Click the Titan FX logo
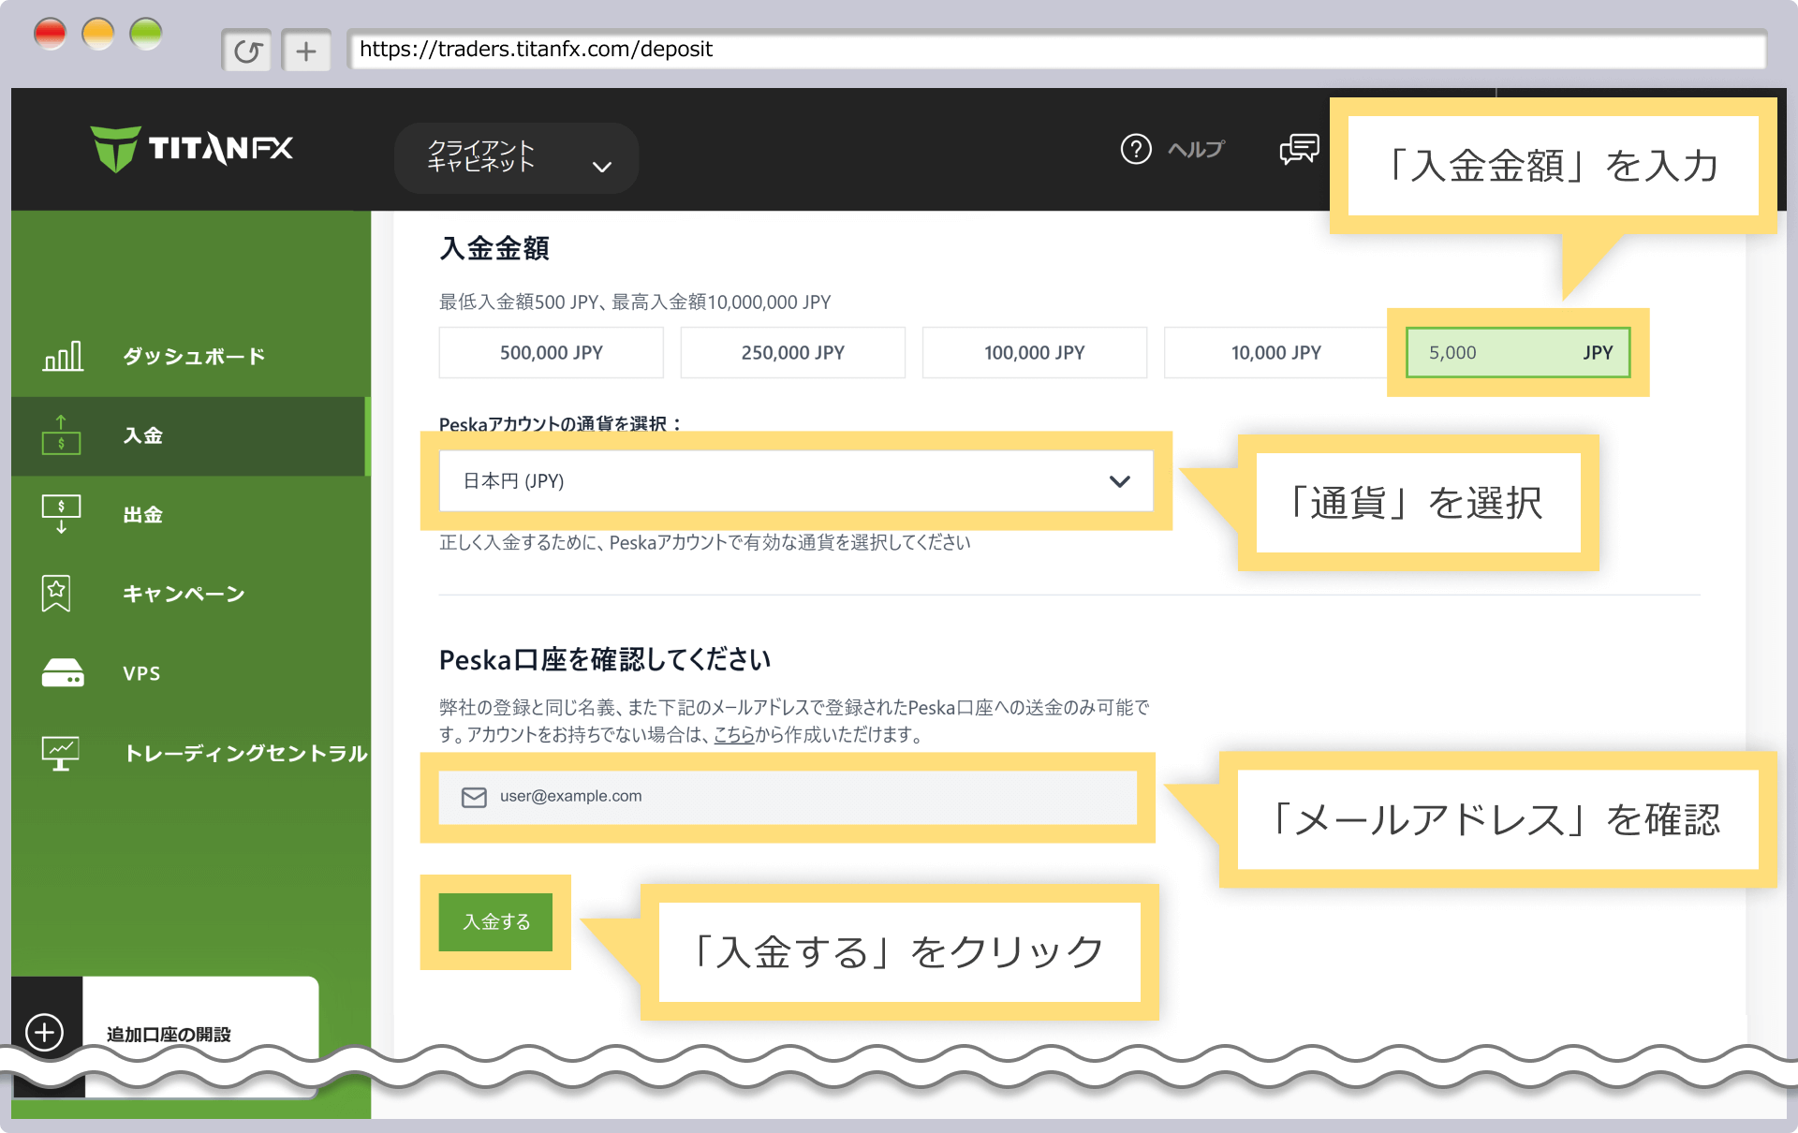Viewport: 1798px width, 1133px height. click(192, 149)
